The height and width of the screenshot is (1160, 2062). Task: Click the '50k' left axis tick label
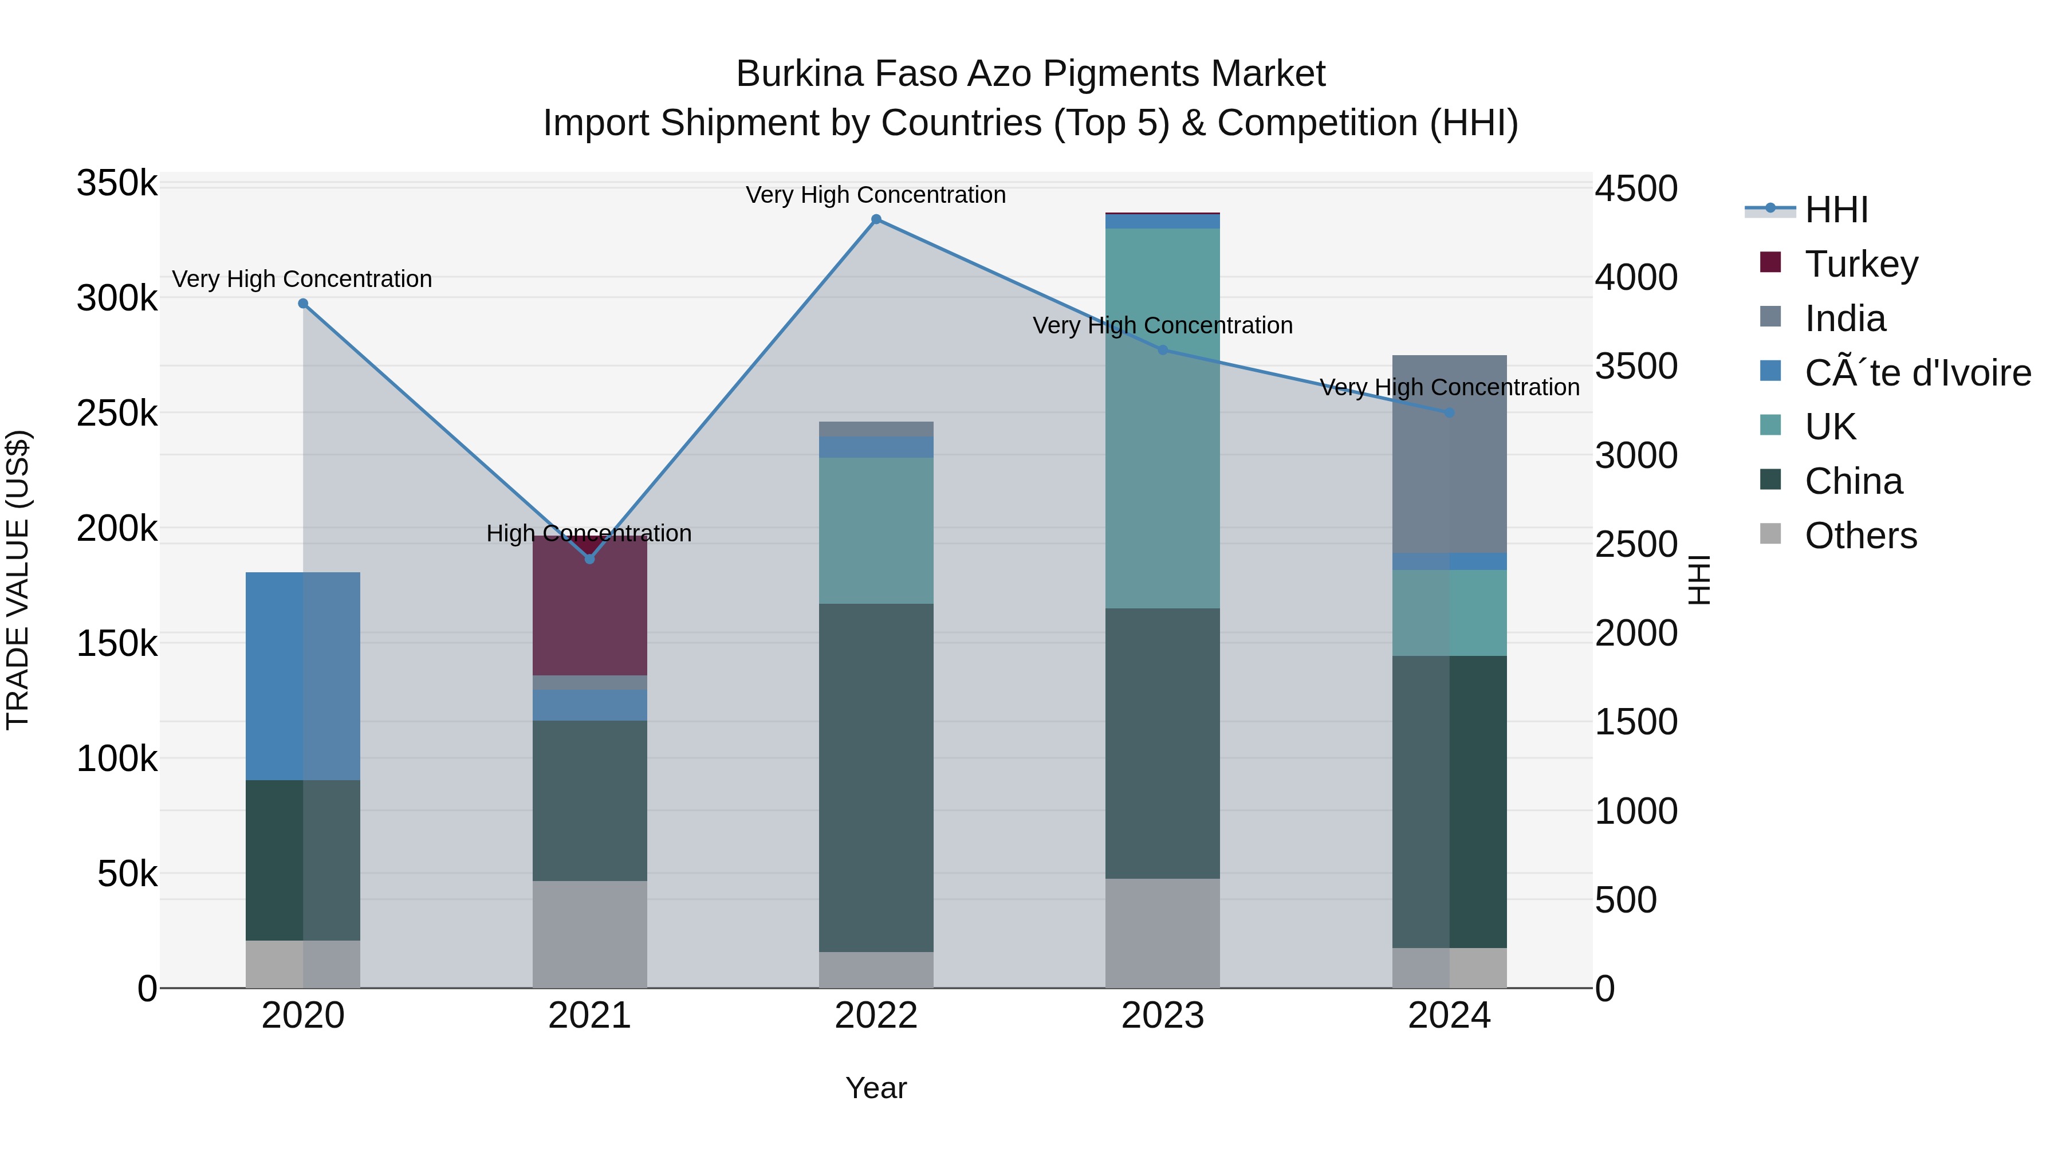click(x=128, y=874)
